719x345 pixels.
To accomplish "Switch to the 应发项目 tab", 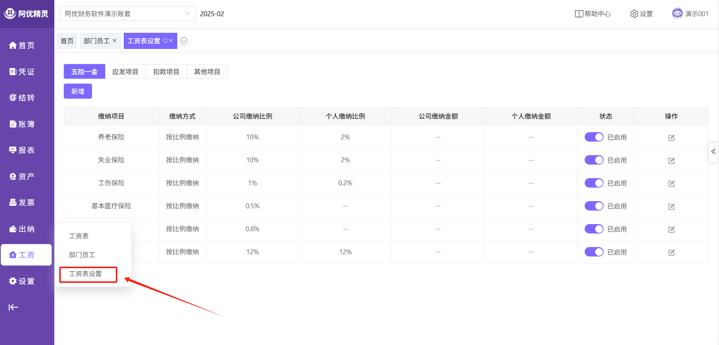I will pos(125,72).
